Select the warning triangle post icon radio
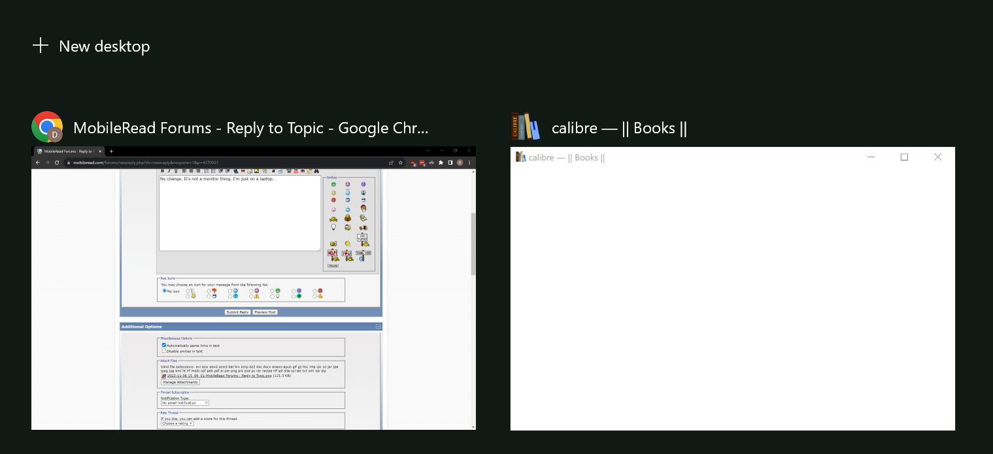Viewport: 993px width, 454px height. coord(251,297)
